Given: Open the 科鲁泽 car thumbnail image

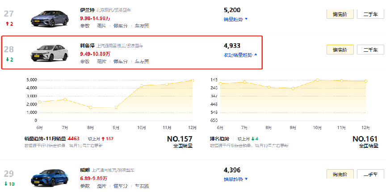Looking at the screenshot, I should (x=50, y=53).
